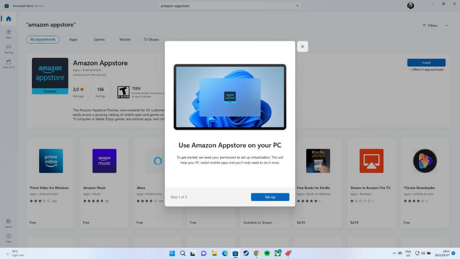Open the Library icon in the sidebar
This screenshot has height=259, width=460.
tap(9, 223)
